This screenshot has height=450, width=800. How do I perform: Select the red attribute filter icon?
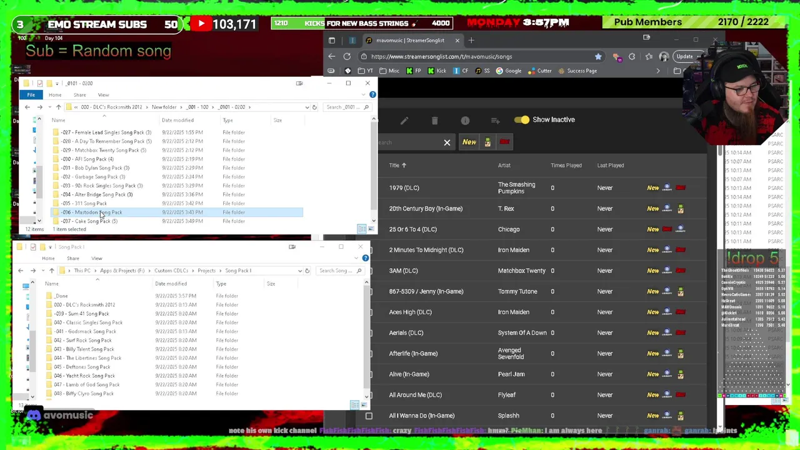(x=504, y=142)
